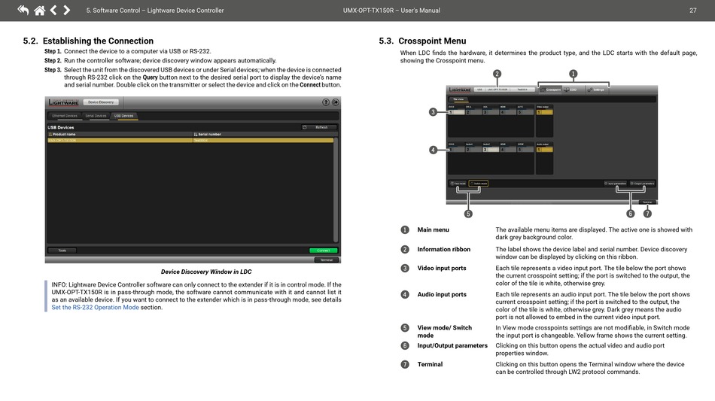Select the highlighted yellow USB device row
This screenshot has width=715, height=401.
tap(190, 141)
